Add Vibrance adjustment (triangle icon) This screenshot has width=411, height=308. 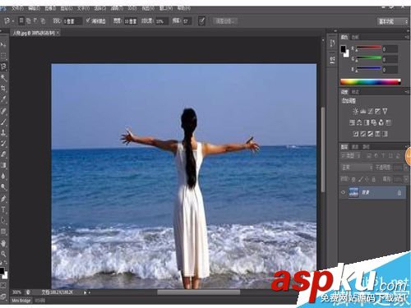385,111
